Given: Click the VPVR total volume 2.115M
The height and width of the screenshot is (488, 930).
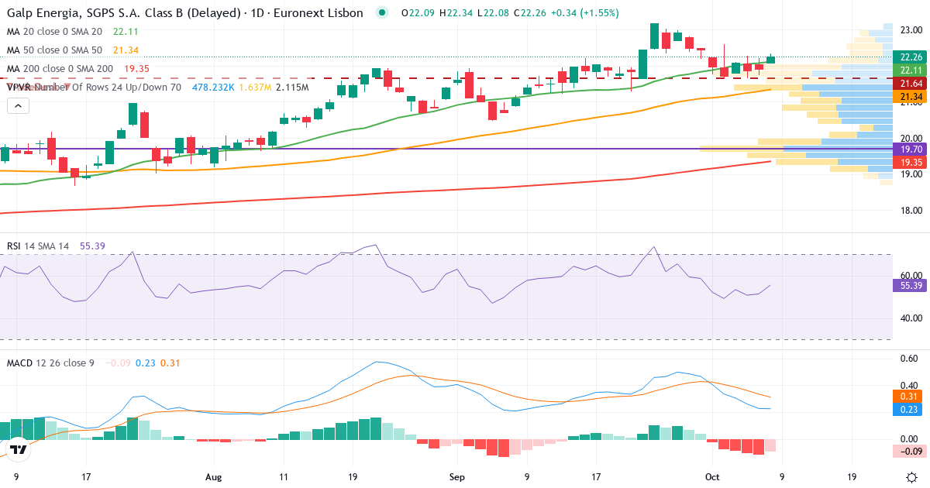Looking at the screenshot, I should pyautogui.click(x=292, y=88).
